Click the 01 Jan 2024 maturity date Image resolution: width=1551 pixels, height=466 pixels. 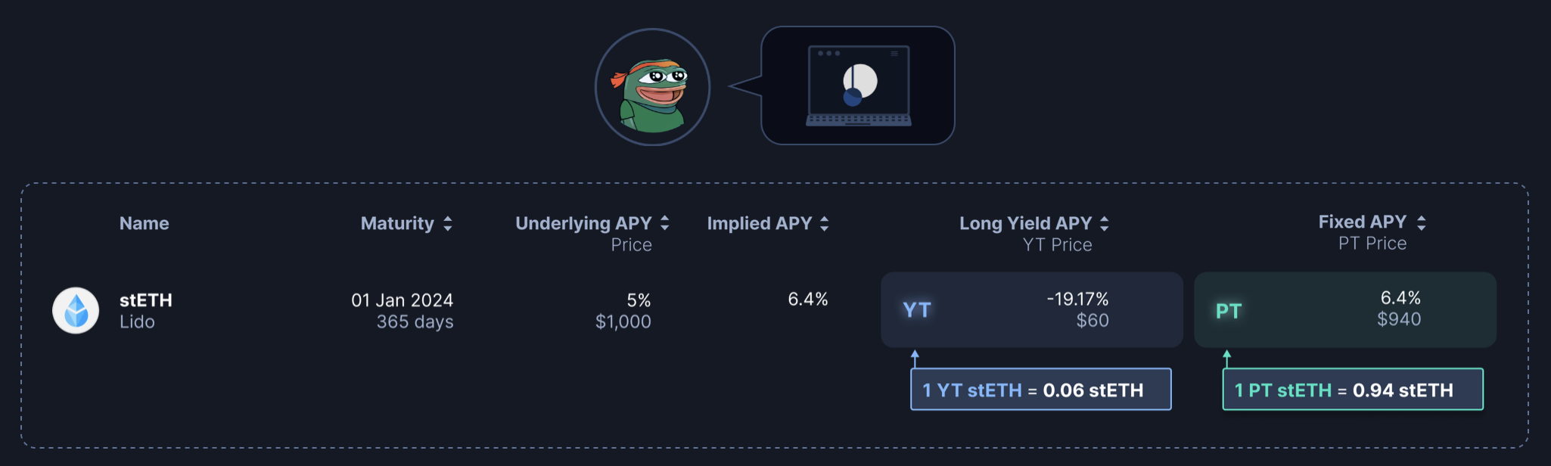[402, 300]
